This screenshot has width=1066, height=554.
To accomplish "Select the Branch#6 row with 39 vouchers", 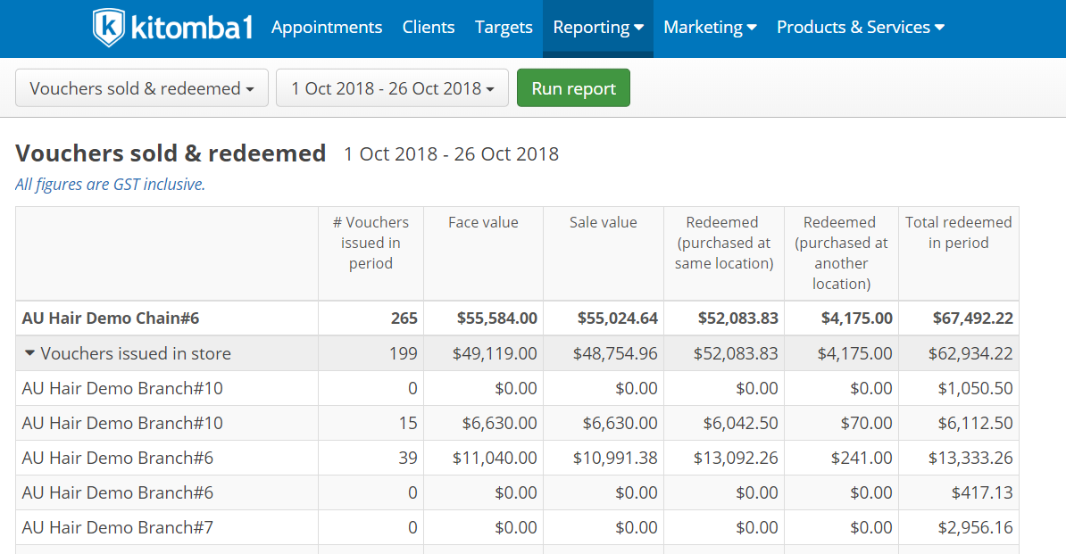I will (x=517, y=458).
